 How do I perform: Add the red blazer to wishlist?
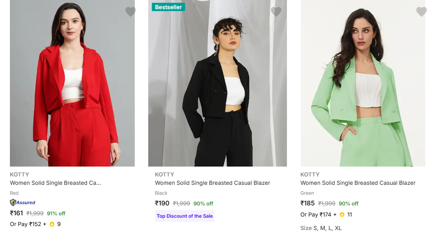[x=130, y=12]
